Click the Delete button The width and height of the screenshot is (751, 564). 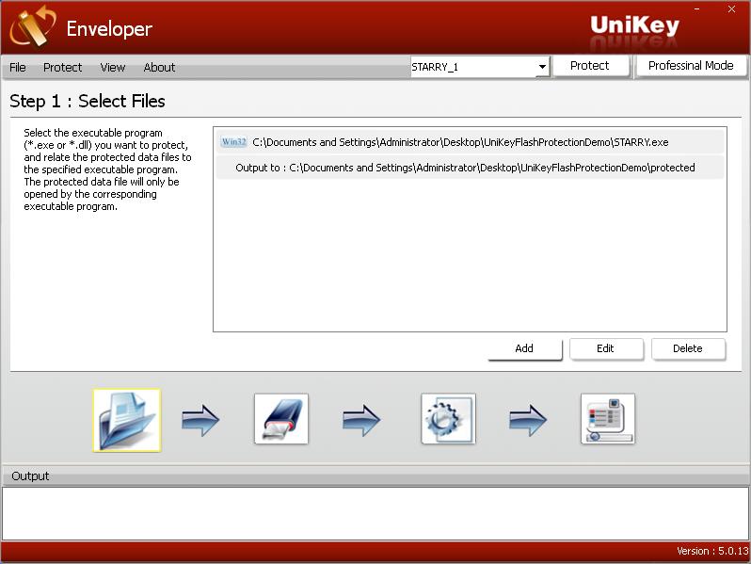pyautogui.click(x=688, y=348)
